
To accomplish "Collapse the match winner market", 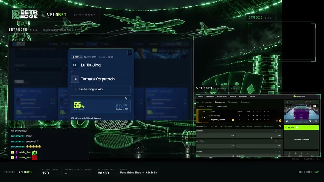I will tap(280, 131).
